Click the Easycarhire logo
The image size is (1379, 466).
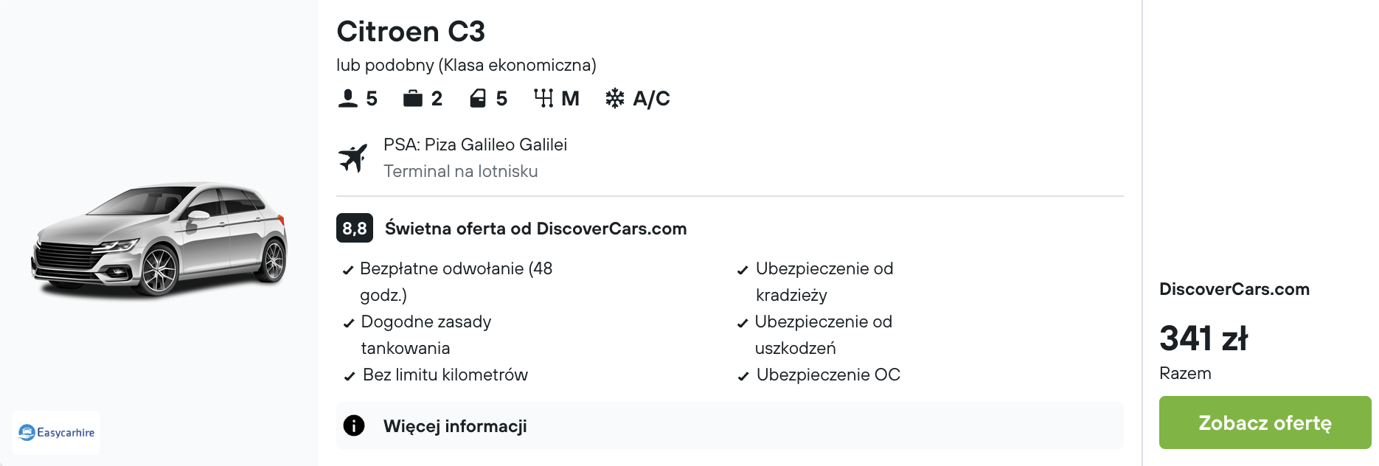coord(55,432)
